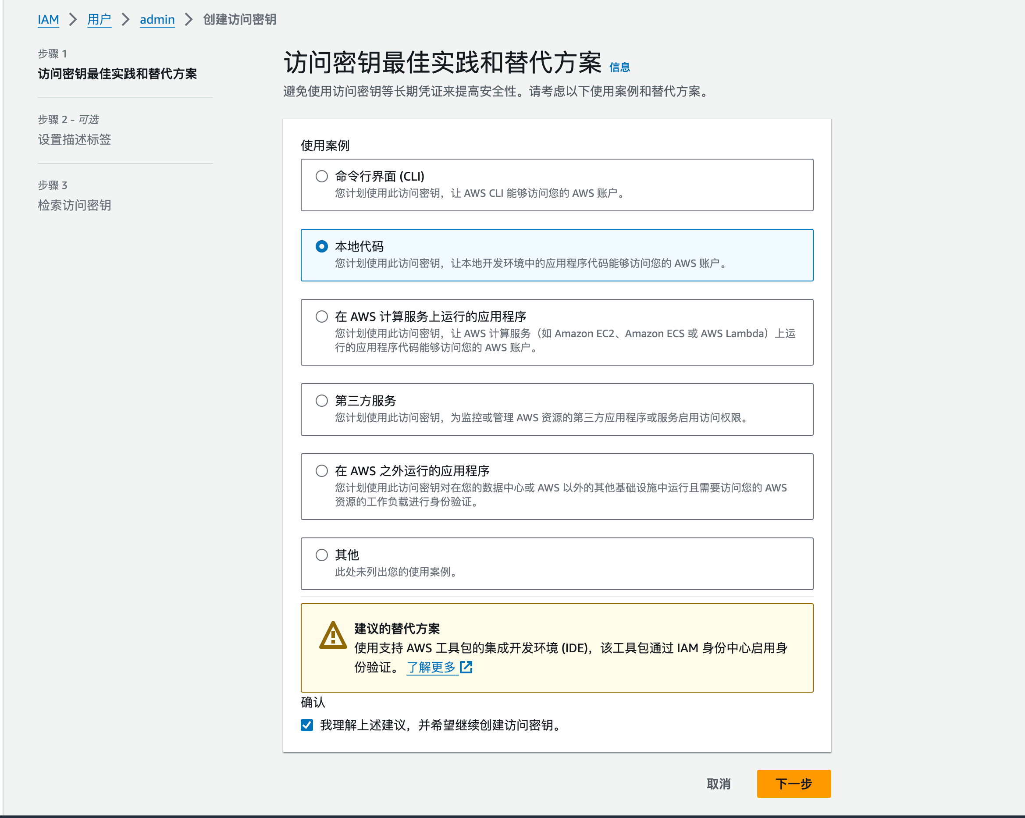Viewport: 1025px width, 818px height.
Task: Click 取消 button
Action: (x=719, y=784)
